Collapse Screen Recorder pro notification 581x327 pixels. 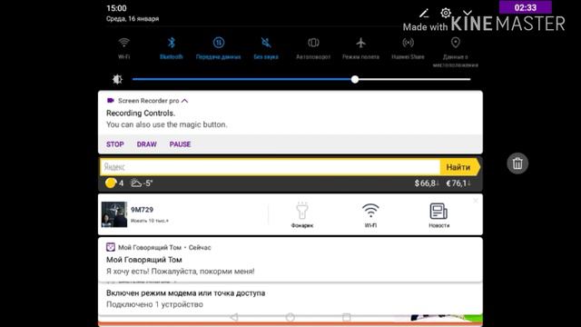(x=184, y=101)
